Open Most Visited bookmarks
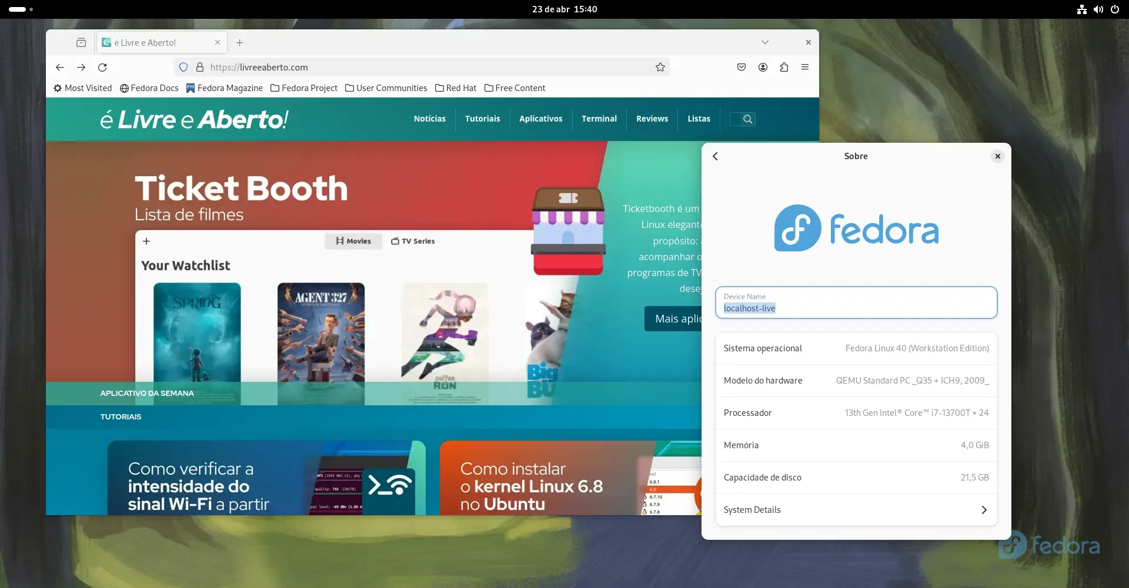This screenshot has width=1129, height=588. 82,88
